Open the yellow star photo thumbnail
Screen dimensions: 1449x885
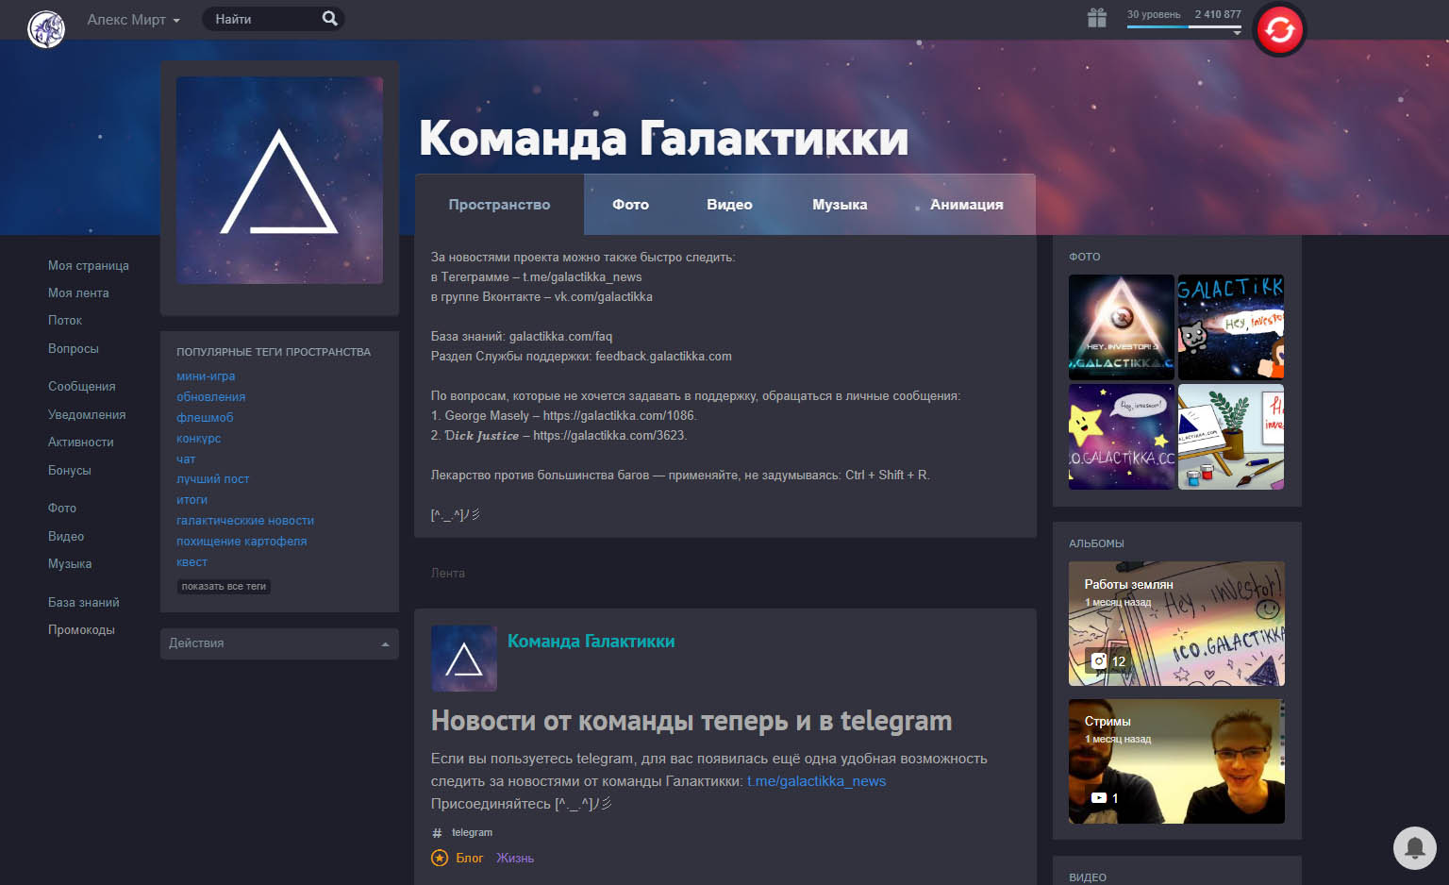pos(1121,437)
